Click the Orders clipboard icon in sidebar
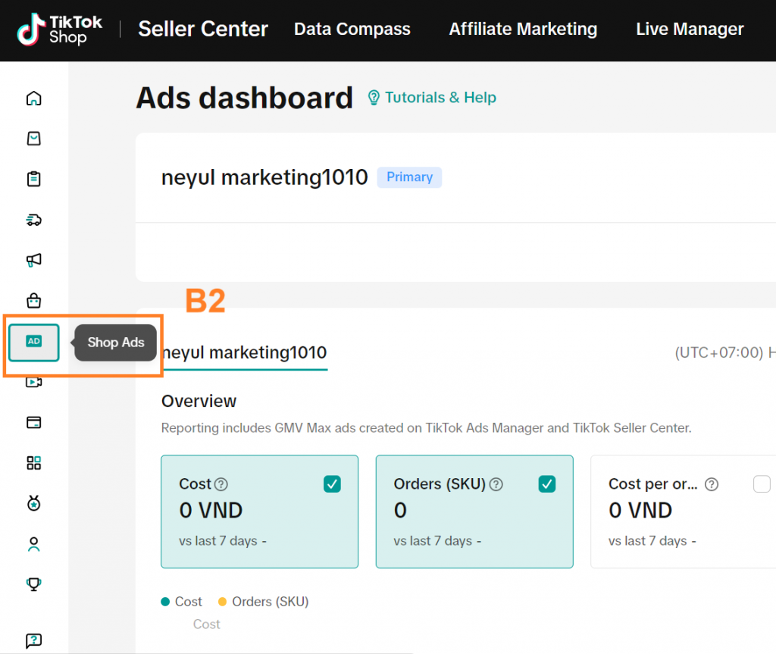776x654 pixels. (33, 180)
